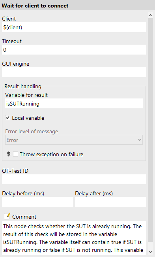Click the scrollbar down arrow
155x257 pixels.
[x=150, y=252]
